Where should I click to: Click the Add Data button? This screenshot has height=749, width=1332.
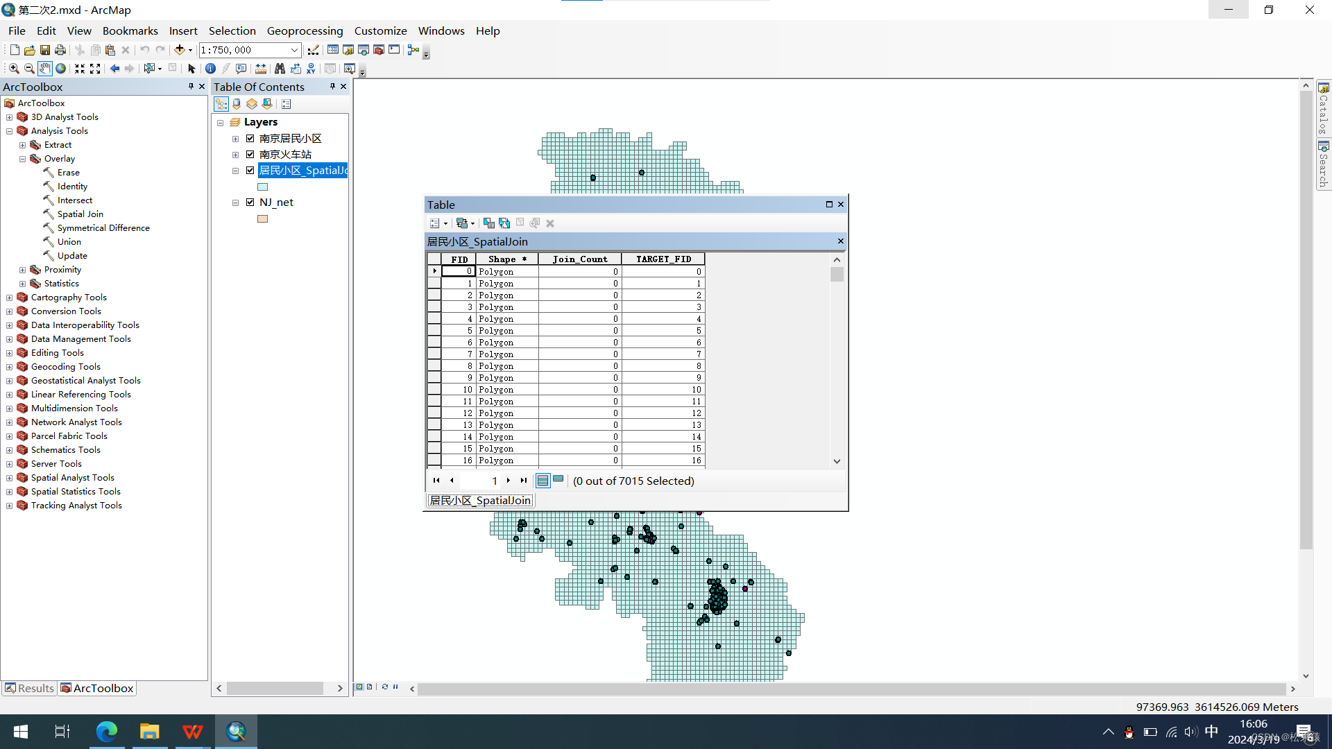pyautogui.click(x=180, y=50)
